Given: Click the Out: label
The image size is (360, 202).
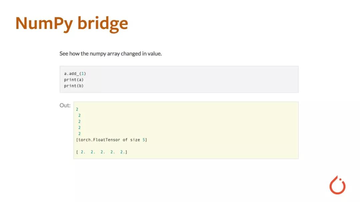Looking at the screenshot, I should (65, 105).
